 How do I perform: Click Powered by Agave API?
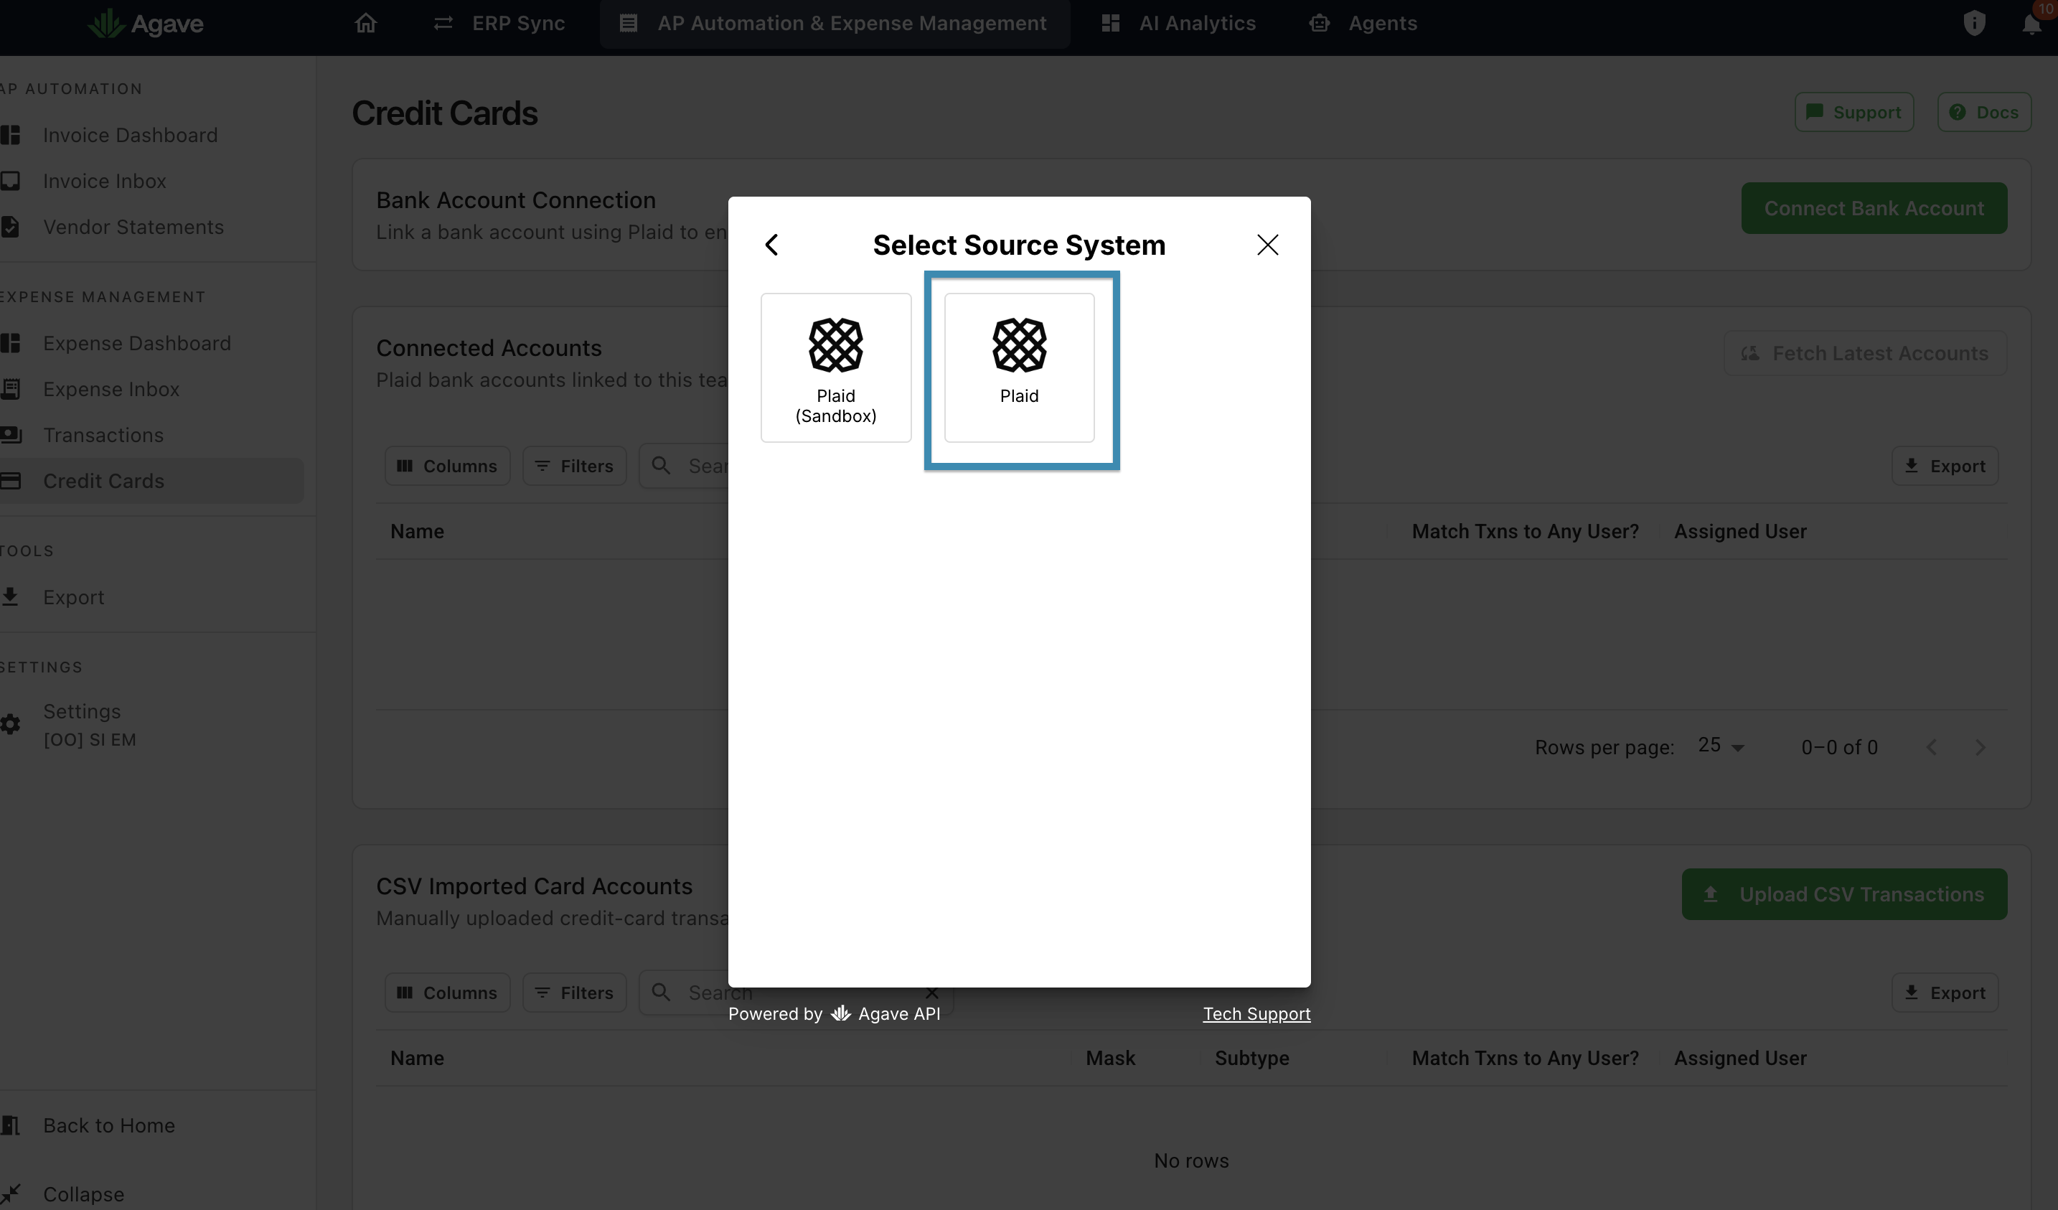click(834, 1014)
